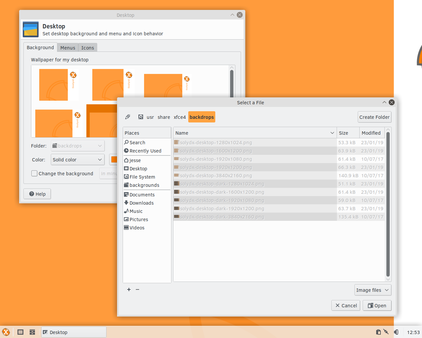Click Create Folder button
The width and height of the screenshot is (422, 338).
click(375, 117)
